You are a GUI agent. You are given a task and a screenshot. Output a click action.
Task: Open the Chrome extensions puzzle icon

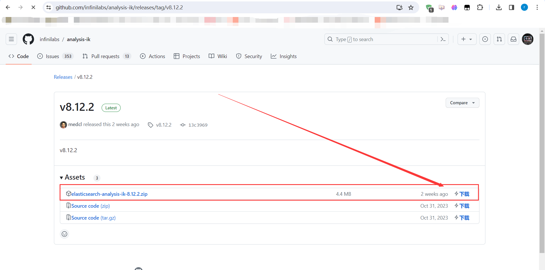[480, 8]
